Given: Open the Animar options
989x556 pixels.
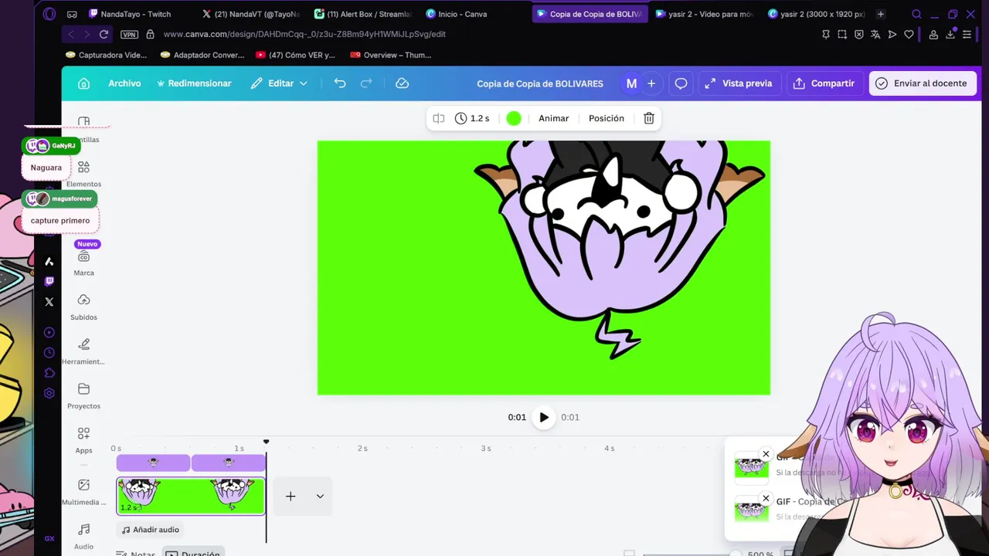Looking at the screenshot, I should tap(553, 118).
